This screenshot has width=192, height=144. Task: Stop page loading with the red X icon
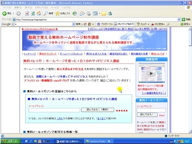pos(27,13)
